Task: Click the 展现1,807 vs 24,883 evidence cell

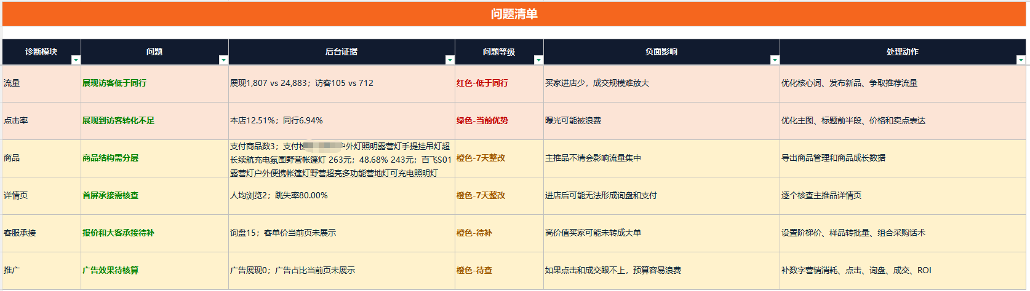Action: pyautogui.click(x=341, y=83)
